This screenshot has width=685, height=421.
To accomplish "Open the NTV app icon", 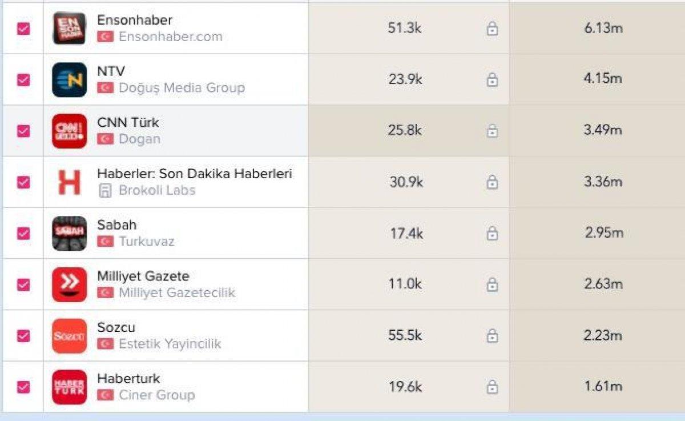I will click(69, 80).
